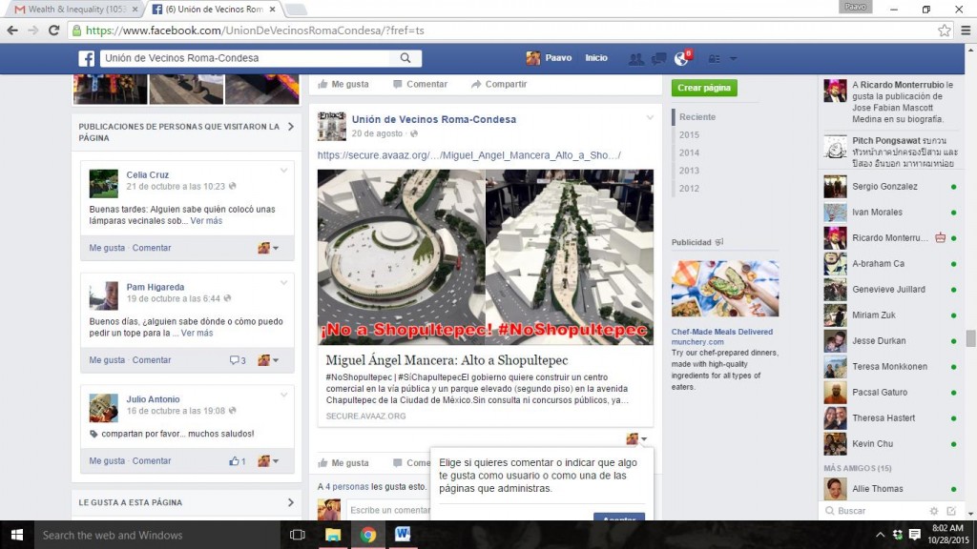Select 2014 in the timeline navigation
The image size is (977, 549).
click(x=689, y=152)
